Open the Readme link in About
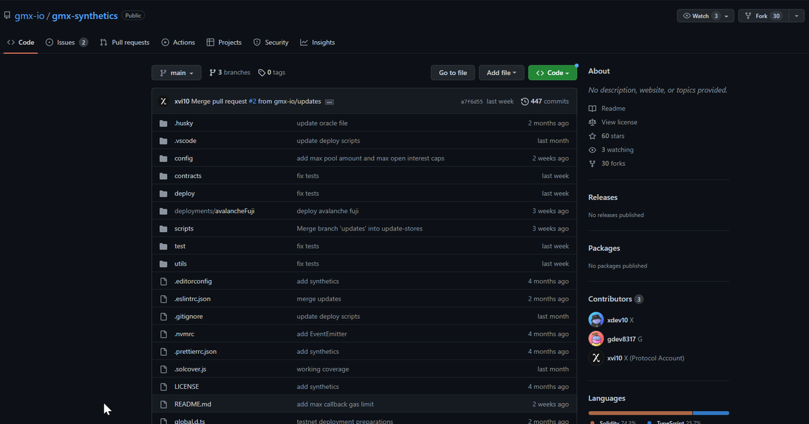This screenshot has height=424, width=809. tap(607, 109)
